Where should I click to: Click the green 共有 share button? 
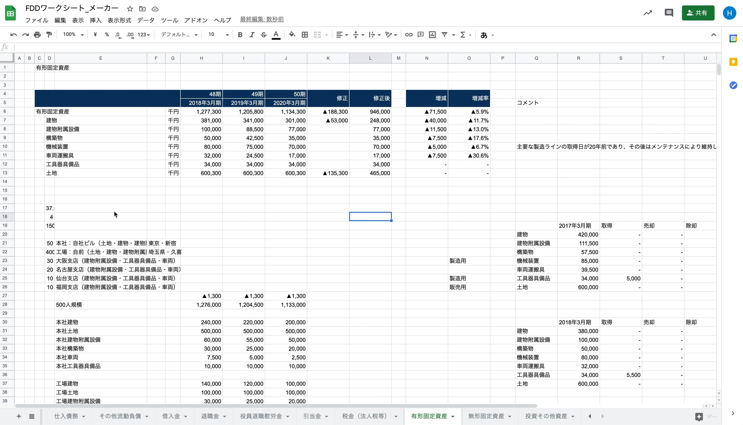[698, 13]
